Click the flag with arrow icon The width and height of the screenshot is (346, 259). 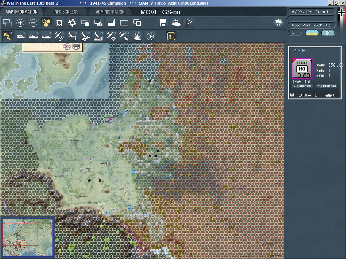[163, 23]
